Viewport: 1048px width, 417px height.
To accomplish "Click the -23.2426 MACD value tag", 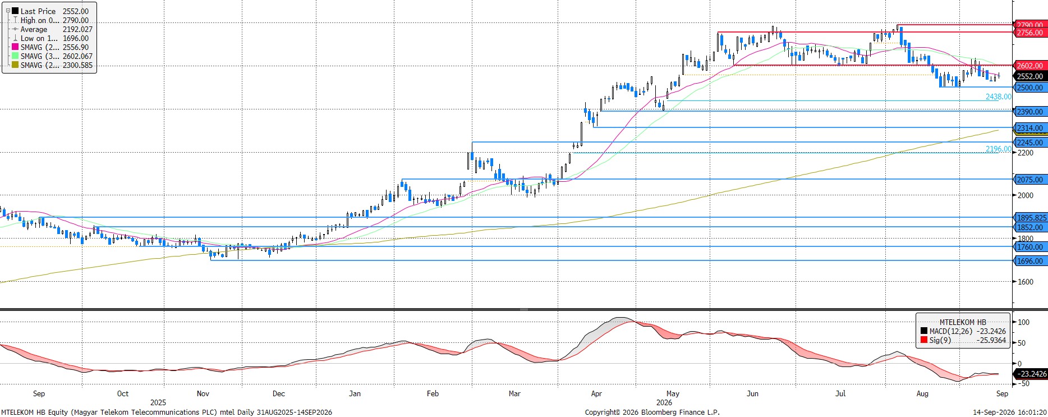I will pyautogui.click(x=1029, y=374).
